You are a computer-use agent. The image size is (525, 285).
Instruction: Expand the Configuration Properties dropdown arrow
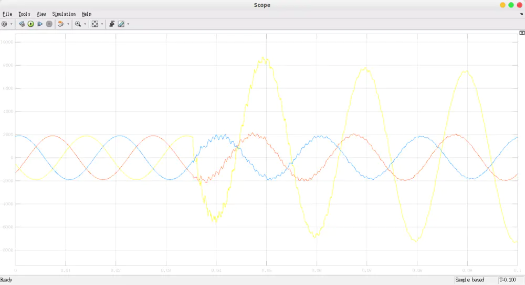coord(12,24)
